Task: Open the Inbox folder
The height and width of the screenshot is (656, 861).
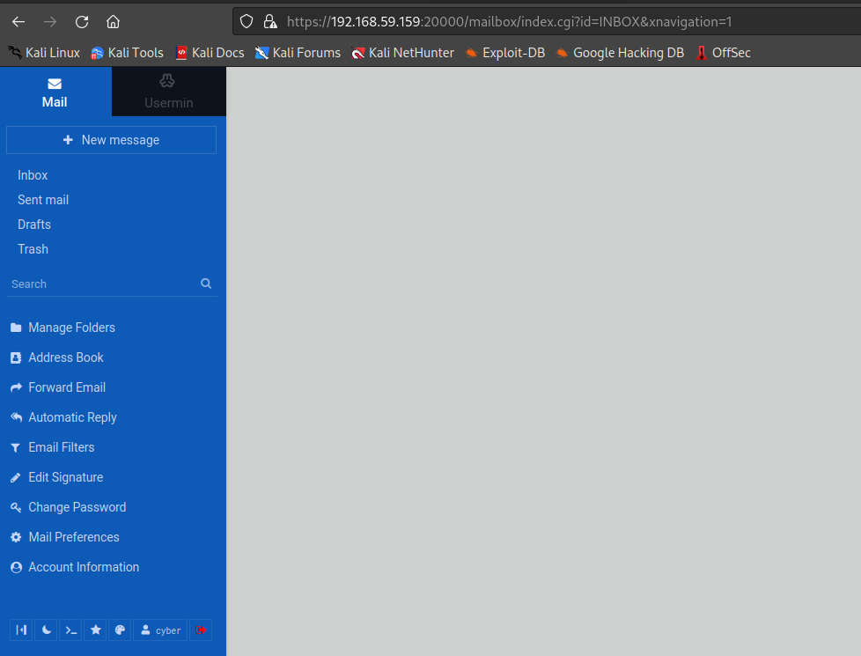Action: tap(33, 174)
